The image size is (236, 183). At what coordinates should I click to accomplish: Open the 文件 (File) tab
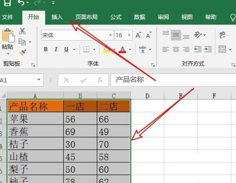pos(7,17)
